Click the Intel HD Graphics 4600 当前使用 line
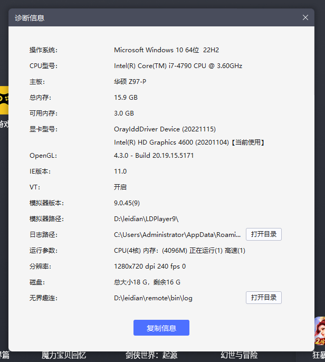 click(189, 142)
